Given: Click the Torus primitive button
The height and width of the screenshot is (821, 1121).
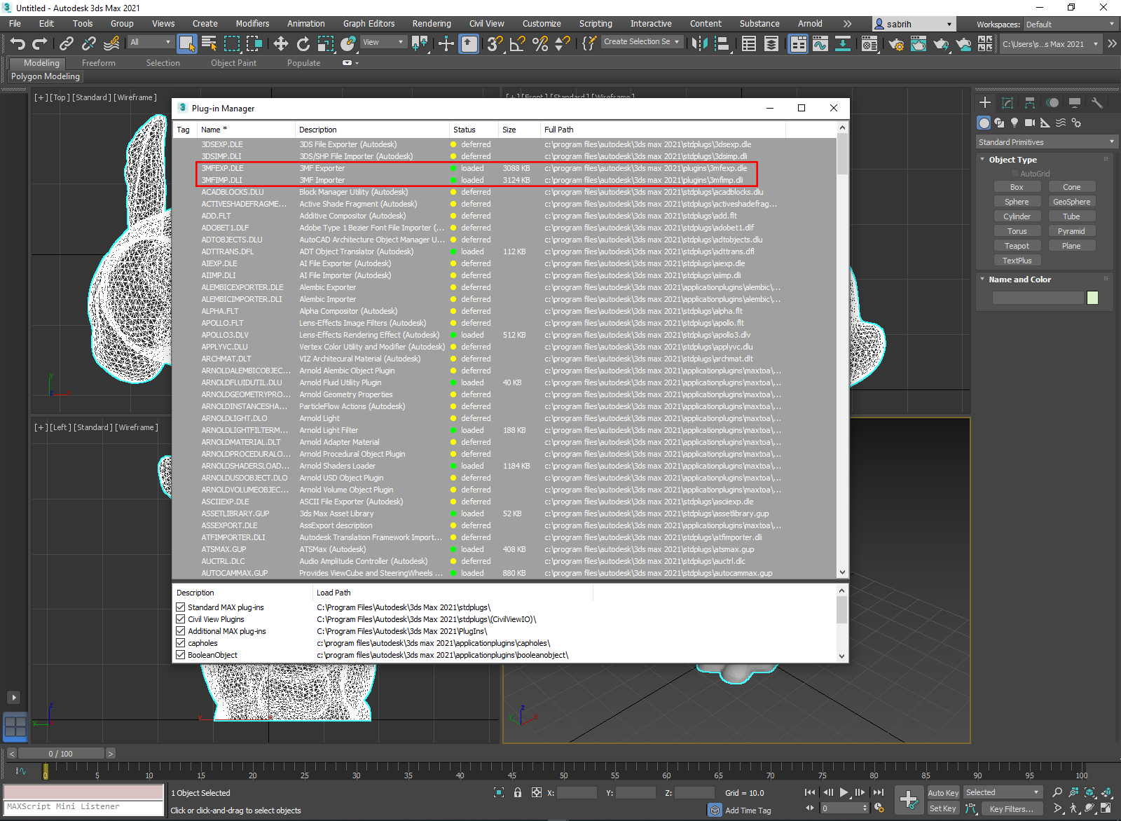Looking at the screenshot, I should coord(1017,231).
